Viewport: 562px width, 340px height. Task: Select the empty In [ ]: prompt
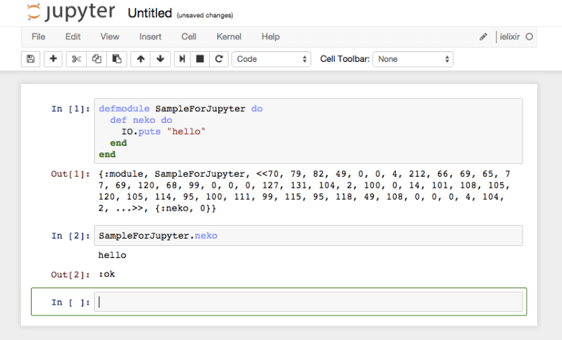tap(70, 303)
